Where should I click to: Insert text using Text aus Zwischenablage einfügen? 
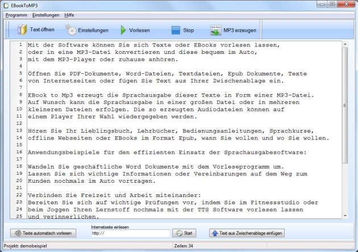tap(247, 233)
